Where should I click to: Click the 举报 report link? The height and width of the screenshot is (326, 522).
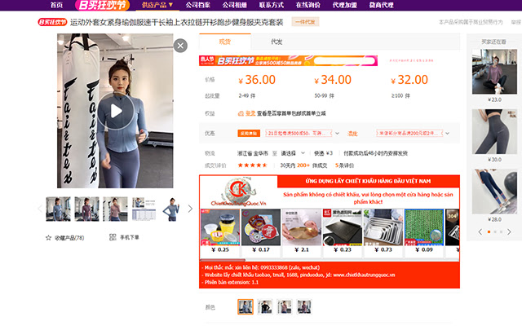tap(516, 22)
